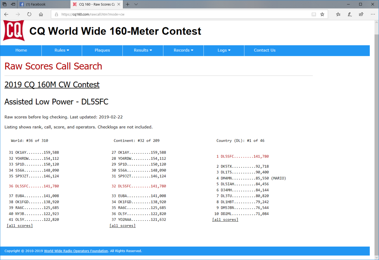
Task: Click Continent row 37 YO2NAA
Action: pyautogui.click(x=139, y=220)
